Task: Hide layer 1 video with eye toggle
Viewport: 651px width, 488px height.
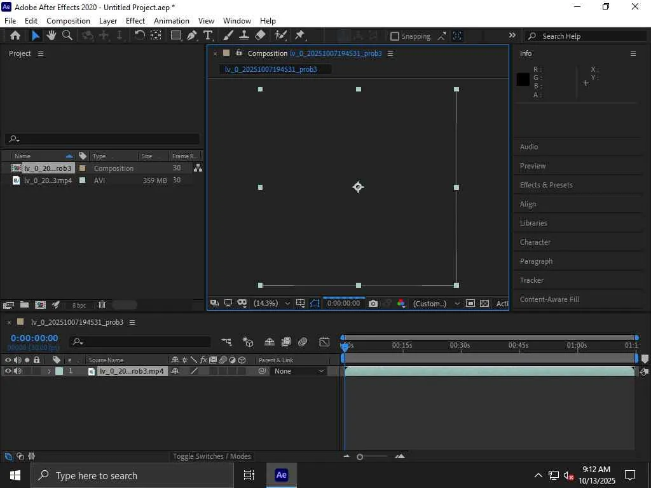Action: 8,371
